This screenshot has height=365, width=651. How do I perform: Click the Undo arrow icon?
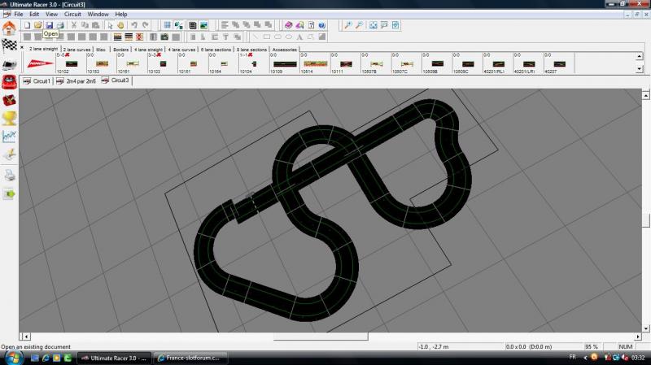point(134,25)
